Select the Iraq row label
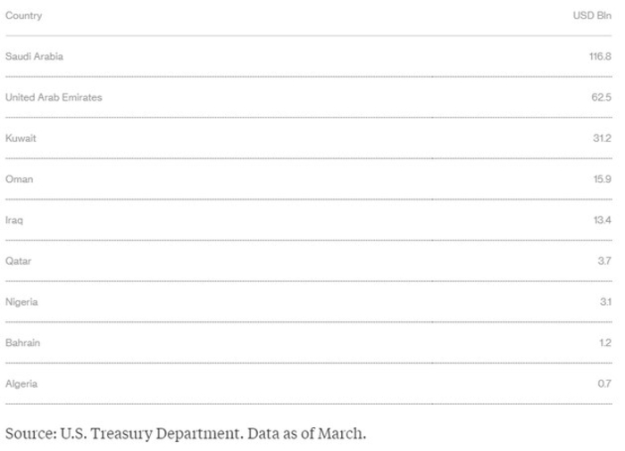 (x=14, y=220)
